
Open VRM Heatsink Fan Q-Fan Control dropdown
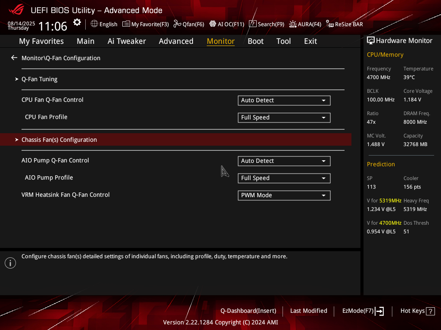(284, 196)
